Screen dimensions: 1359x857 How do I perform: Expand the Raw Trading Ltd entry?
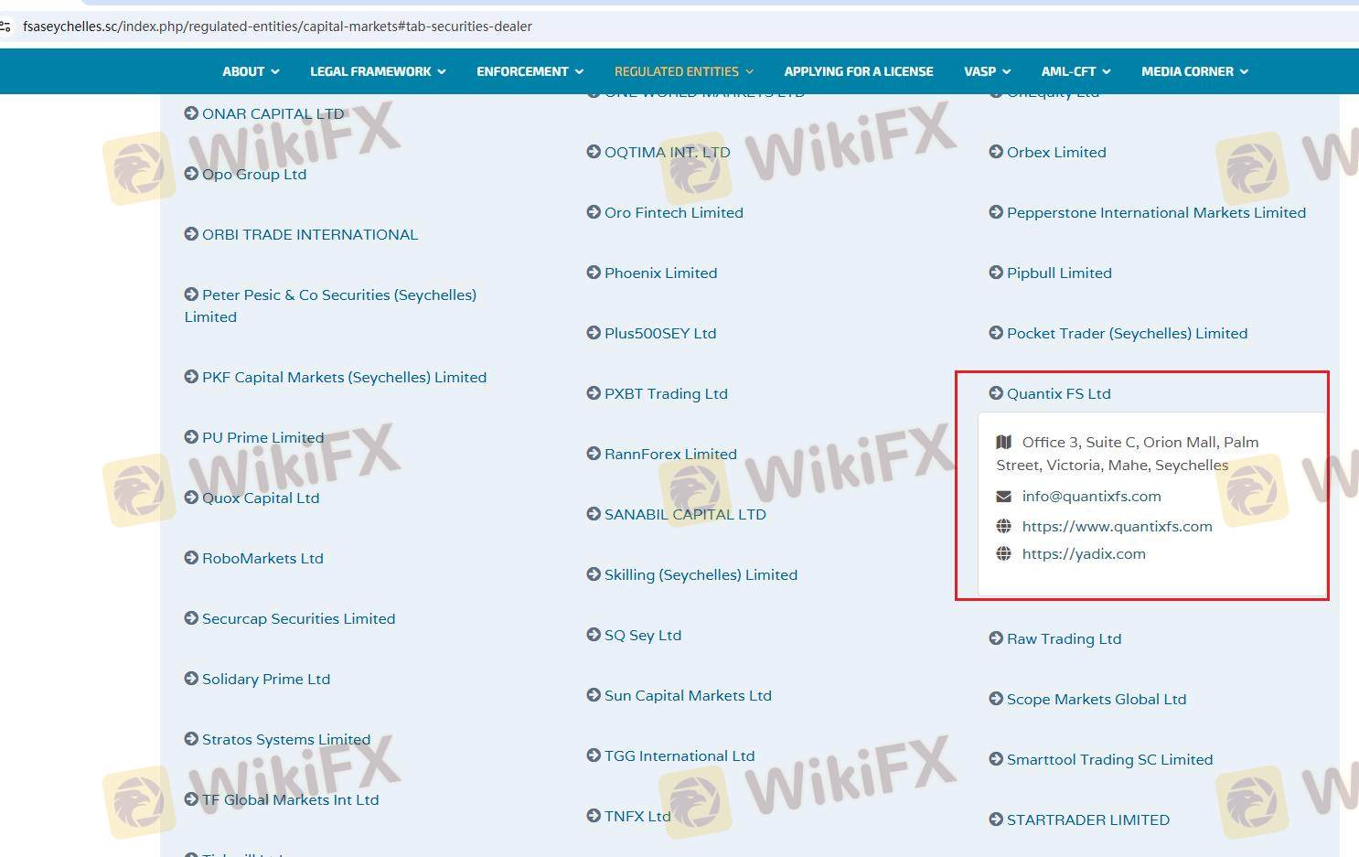[1063, 638]
